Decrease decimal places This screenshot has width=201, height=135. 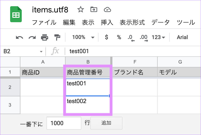point(131,37)
